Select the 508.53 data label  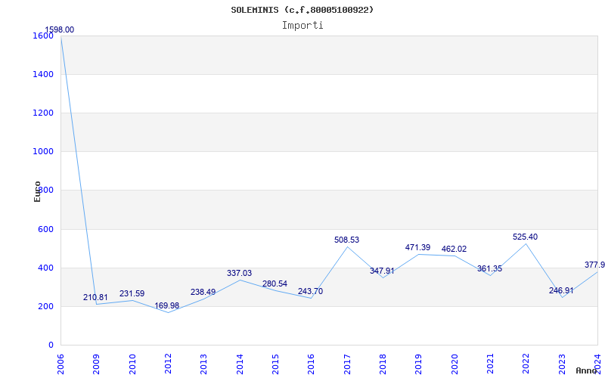(x=346, y=240)
